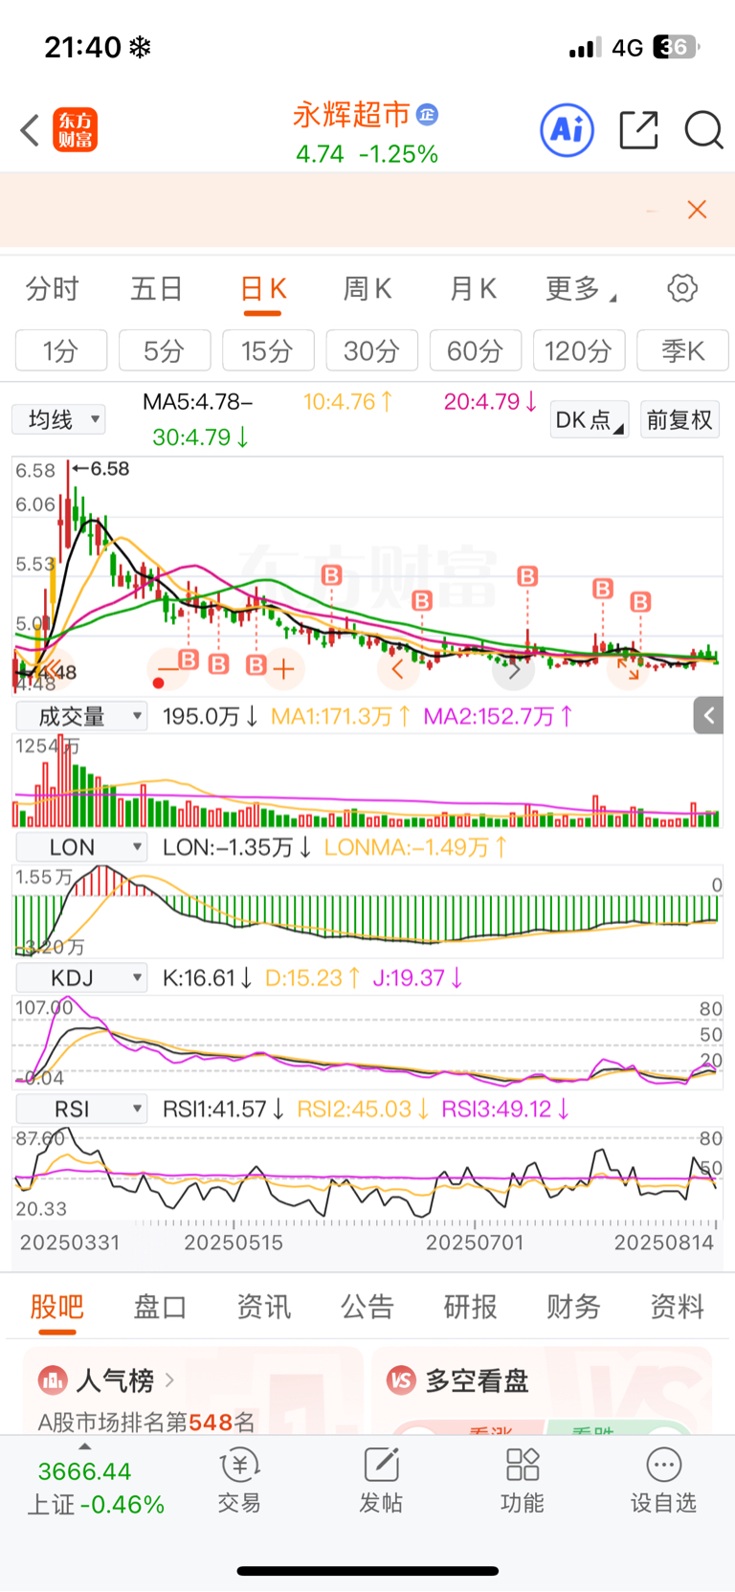Switch to 盘口 tab

[x=160, y=1307]
